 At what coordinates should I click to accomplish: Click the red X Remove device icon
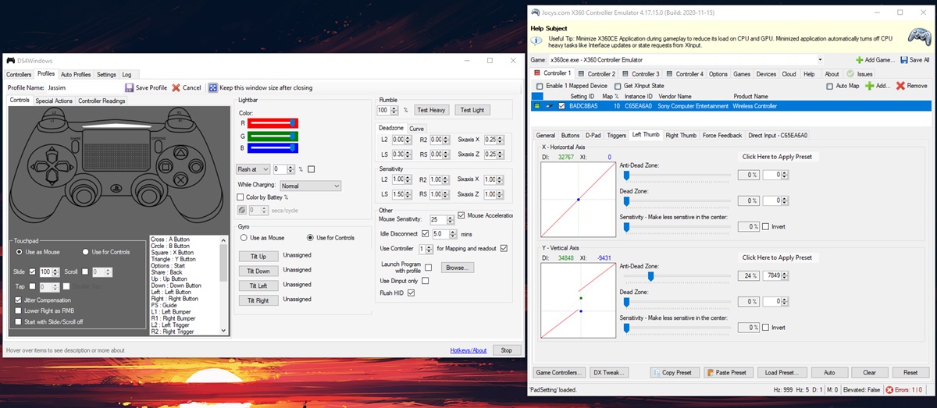pos(900,86)
